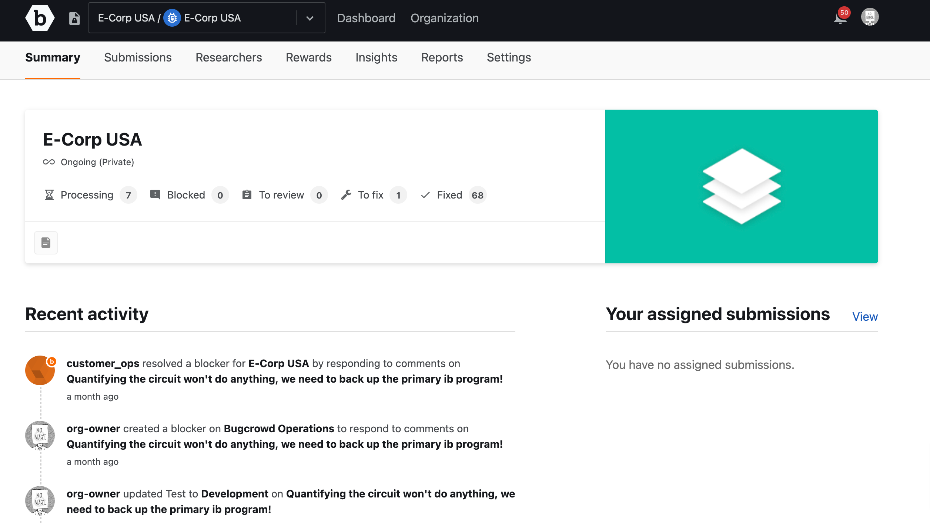The image size is (930, 523).
Task: Click 'You have no assigned submissions.' text
Action: pos(700,365)
